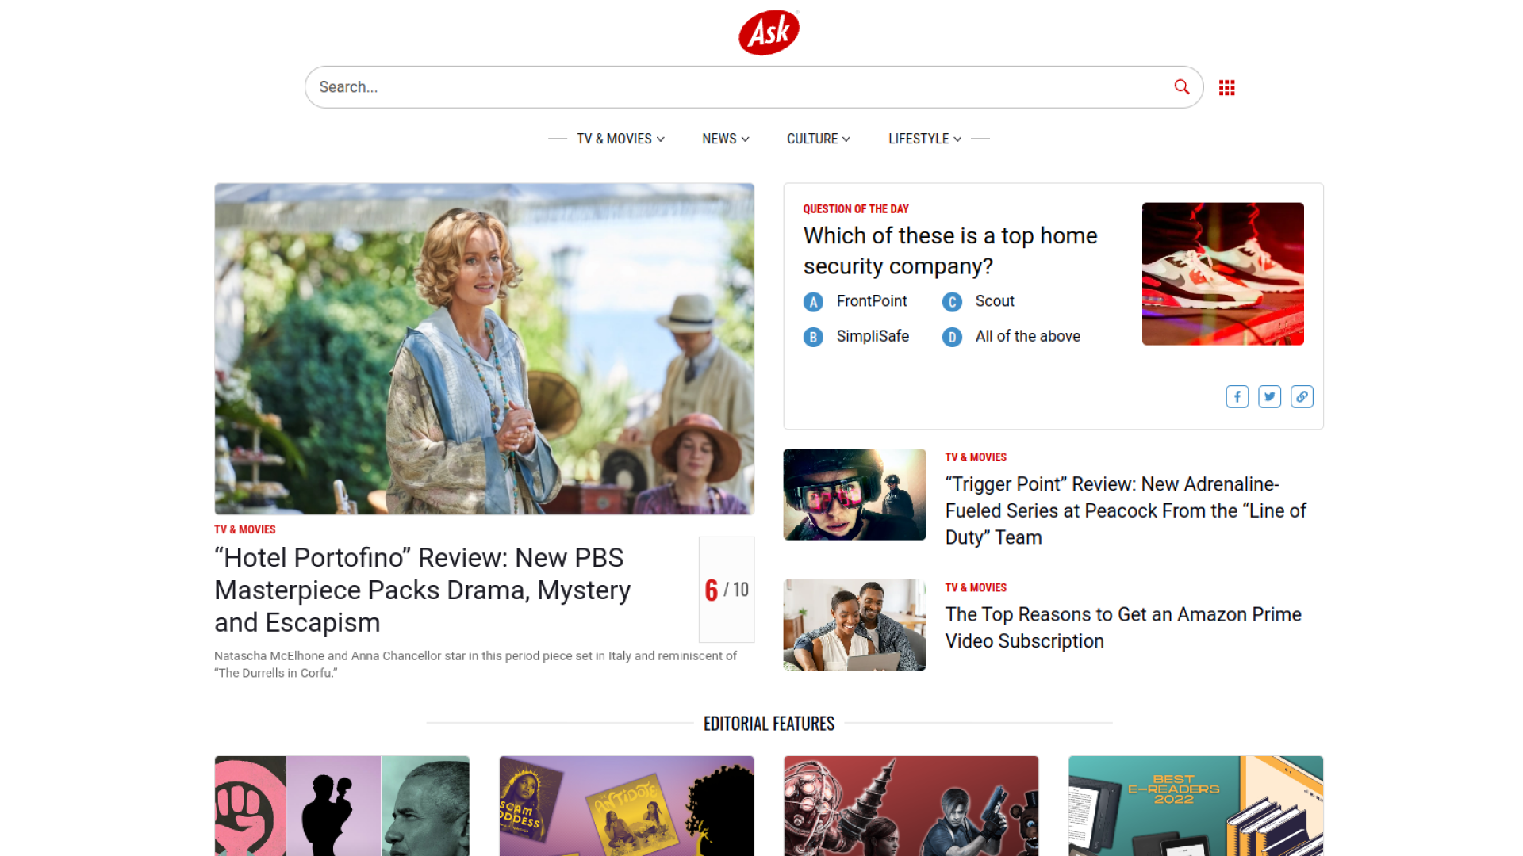Expand the News menu chevron
Screen dimensions: 1523x856
[x=726, y=139]
